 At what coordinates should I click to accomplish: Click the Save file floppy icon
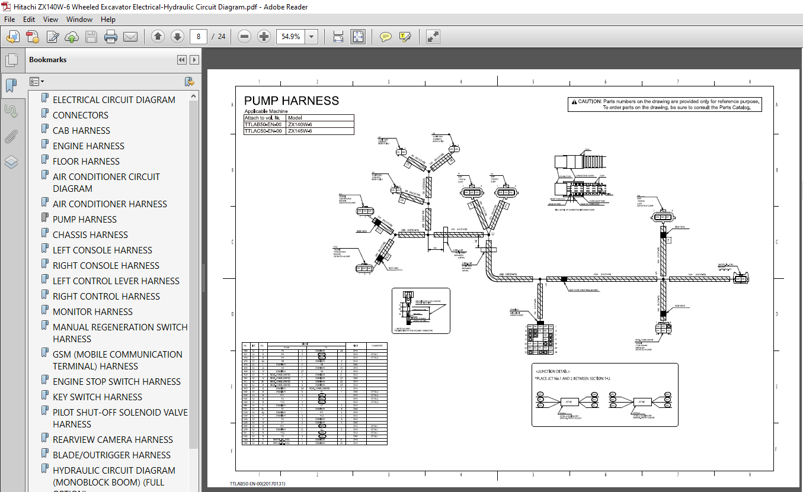click(x=91, y=37)
